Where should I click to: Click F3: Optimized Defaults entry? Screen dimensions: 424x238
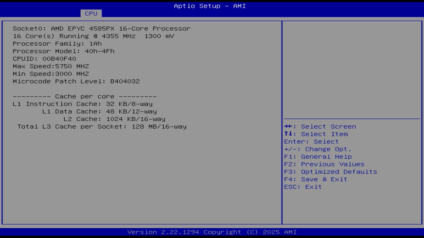tap(330, 172)
